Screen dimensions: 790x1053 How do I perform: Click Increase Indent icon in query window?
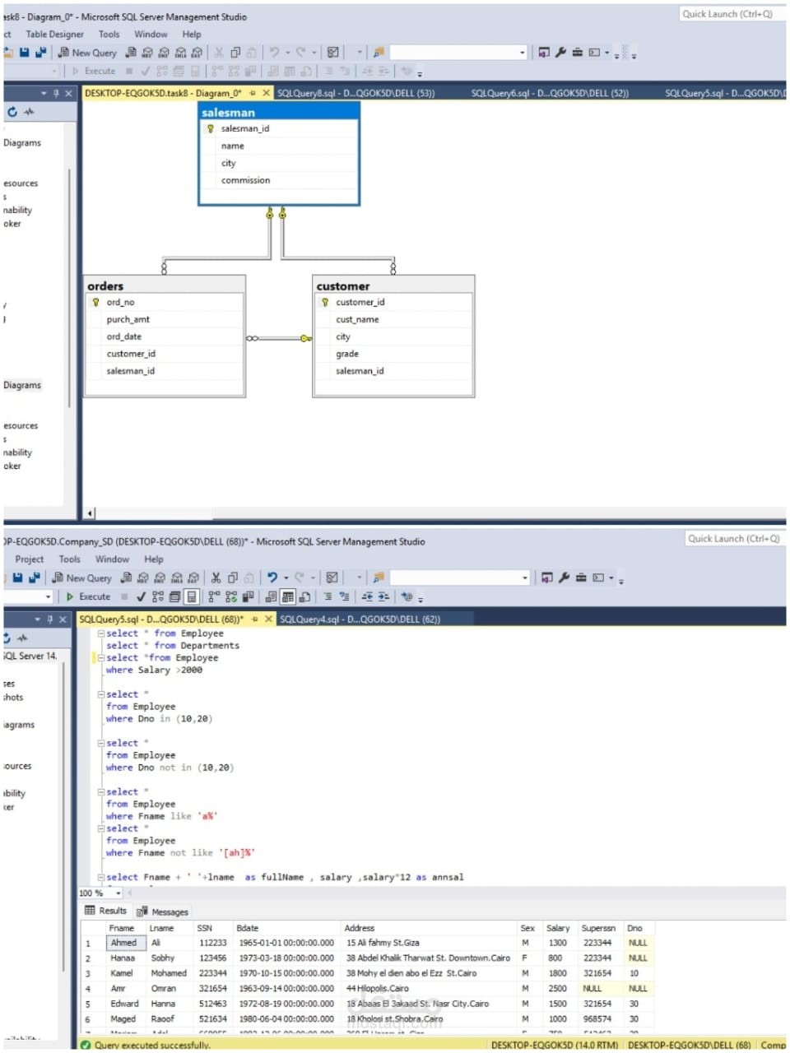(384, 596)
